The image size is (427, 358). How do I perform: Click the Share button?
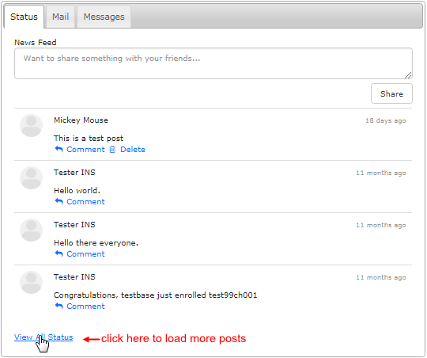pyautogui.click(x=391, y=93)
